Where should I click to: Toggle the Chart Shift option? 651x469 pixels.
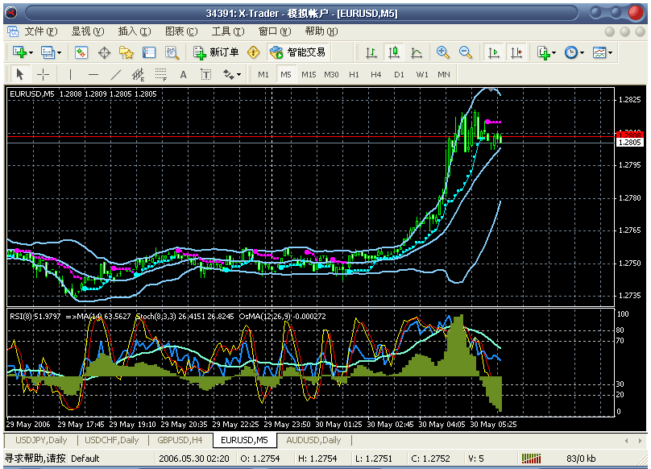coord(516,52)
